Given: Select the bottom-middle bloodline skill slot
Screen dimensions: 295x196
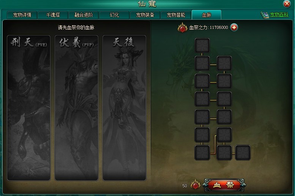Looking at the screenshot, I should coord(224,152).
